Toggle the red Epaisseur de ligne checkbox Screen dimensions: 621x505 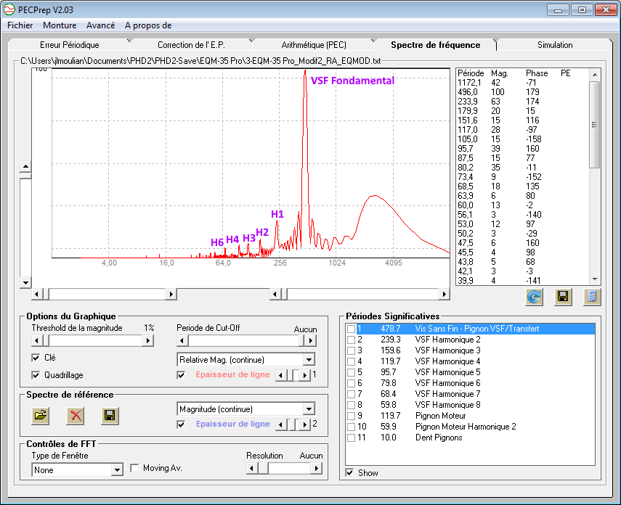(181, 375)
